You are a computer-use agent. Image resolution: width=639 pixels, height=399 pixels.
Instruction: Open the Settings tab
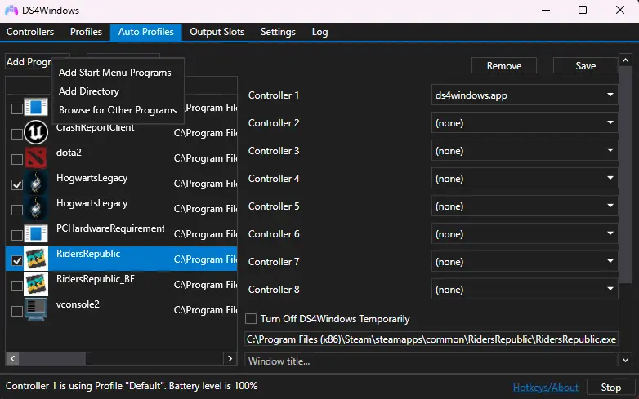pos(278,32)
